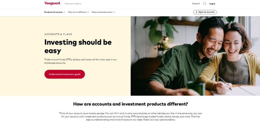Screen dimensions: 260x127
Task: Click the hero photo of smiling couple
Action: (195, 56)
